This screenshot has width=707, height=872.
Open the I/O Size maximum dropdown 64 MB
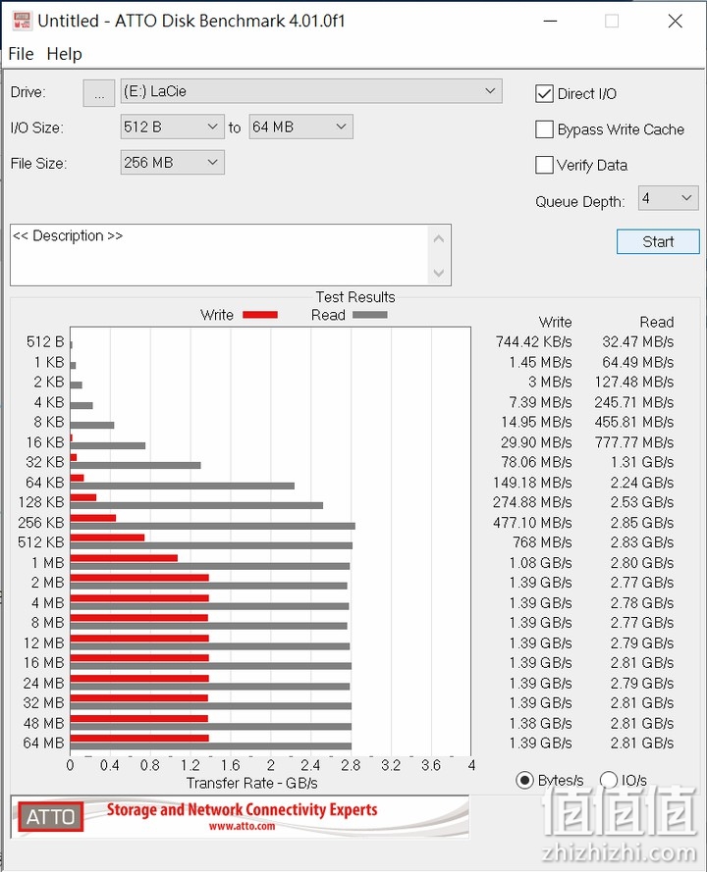click(300, 127)
